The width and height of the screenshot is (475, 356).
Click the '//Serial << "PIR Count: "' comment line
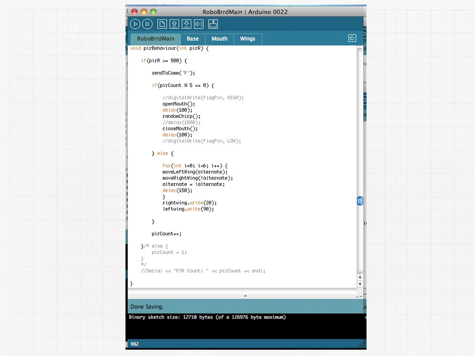tap(203, 271)
